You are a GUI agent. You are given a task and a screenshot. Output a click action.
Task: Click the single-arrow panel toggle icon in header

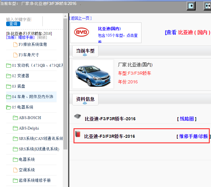coord(191,6)
